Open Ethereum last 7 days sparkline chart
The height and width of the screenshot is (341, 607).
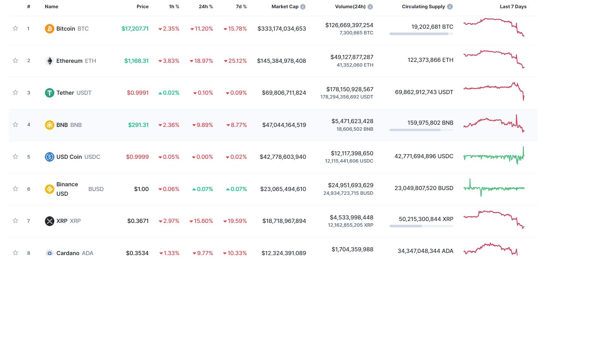point(494,59)
